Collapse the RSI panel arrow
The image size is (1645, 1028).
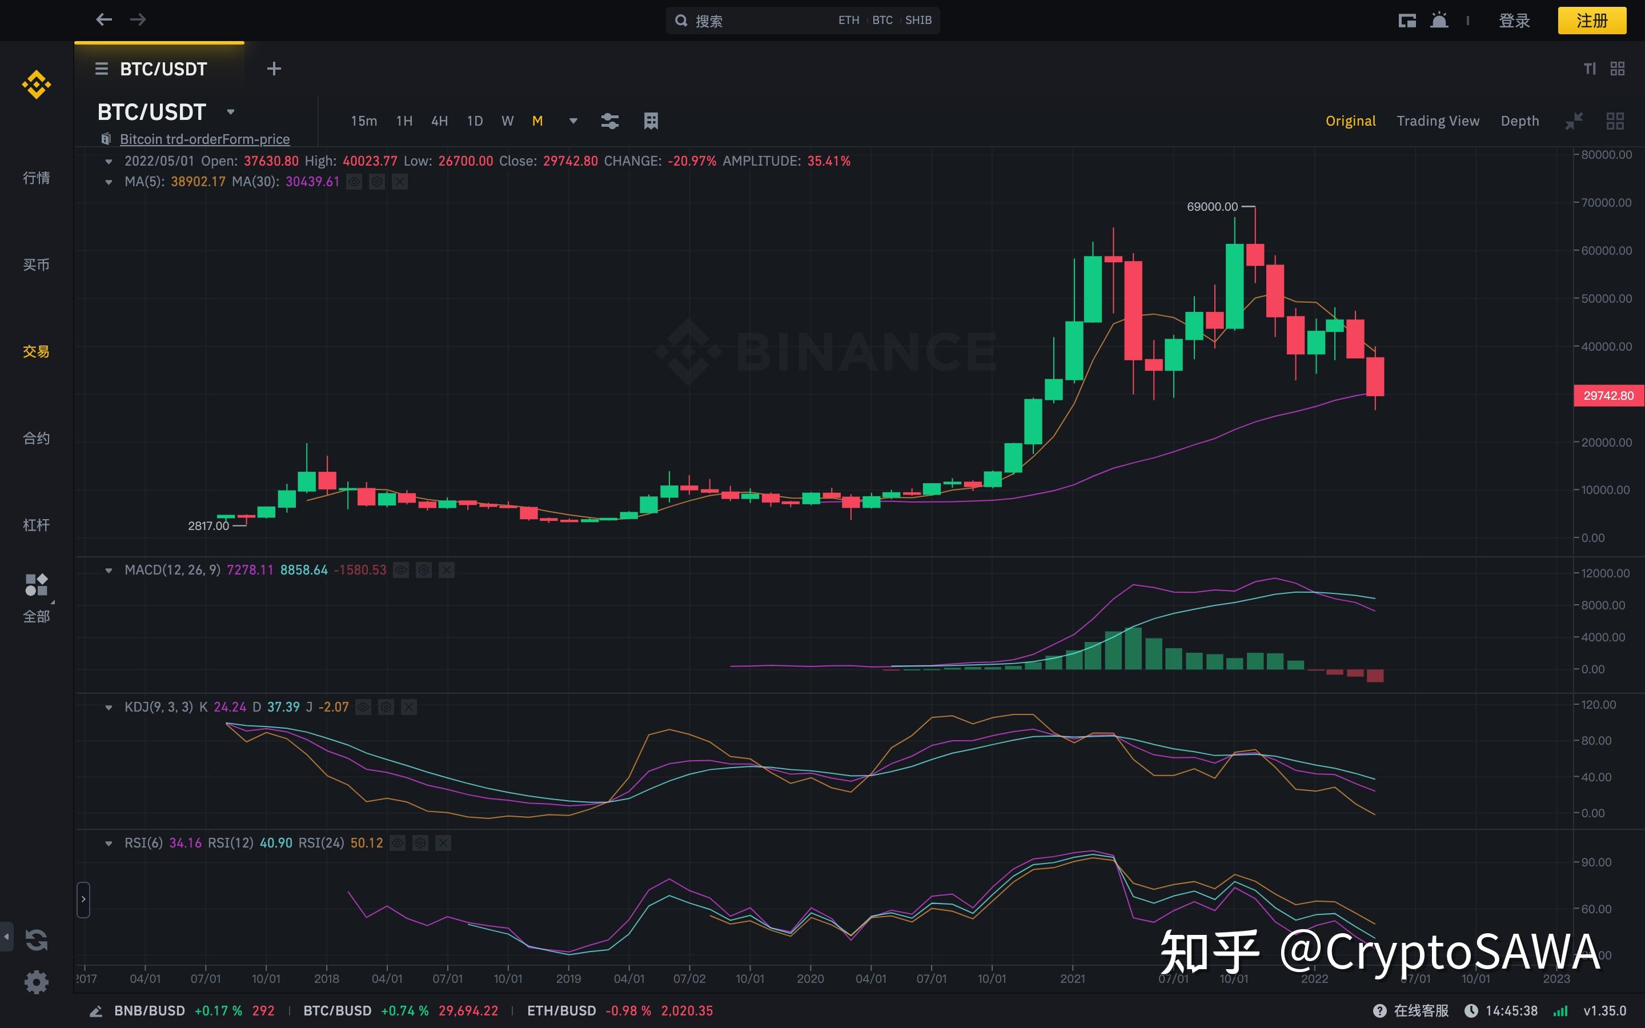pos(108,844)
